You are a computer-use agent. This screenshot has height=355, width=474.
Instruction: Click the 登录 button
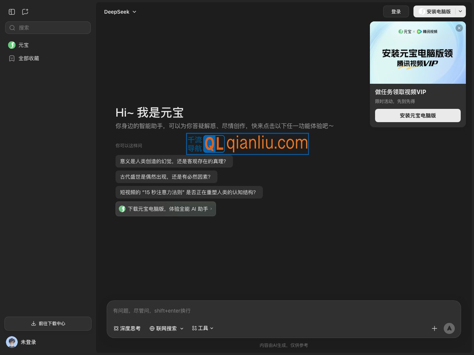pos(396,11)
